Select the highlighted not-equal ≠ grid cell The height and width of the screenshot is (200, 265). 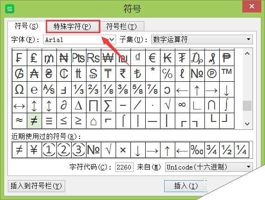[x=34, y=121]
